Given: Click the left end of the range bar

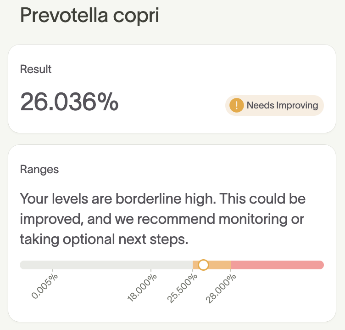Looking at the screenshot, I should (23, 265).
